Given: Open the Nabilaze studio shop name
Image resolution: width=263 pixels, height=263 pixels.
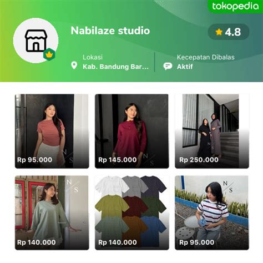Looking at the screenshot, I should coord(110,31).
